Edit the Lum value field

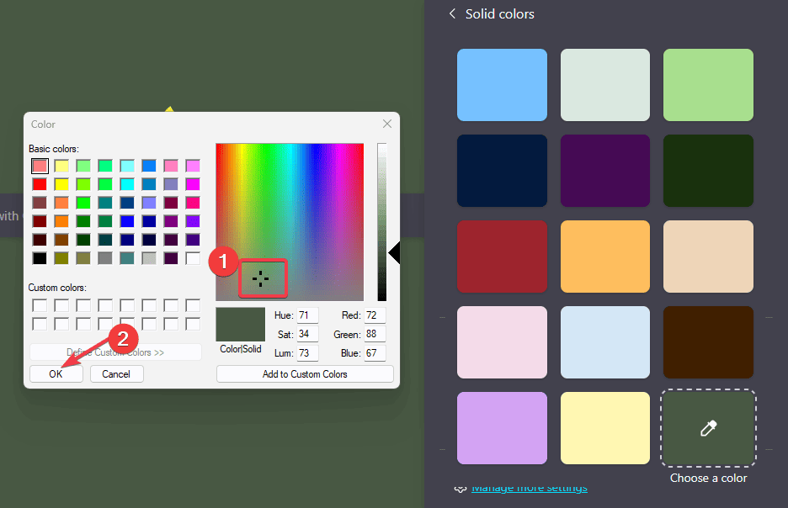click(x=307, y=353)
